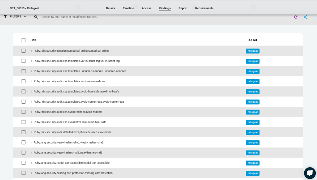Image resolution: width=317 pixels, height=180 pixels.
Task: Click railsgoat tag on tainted-sql-string row
Action: click(253, 51)
